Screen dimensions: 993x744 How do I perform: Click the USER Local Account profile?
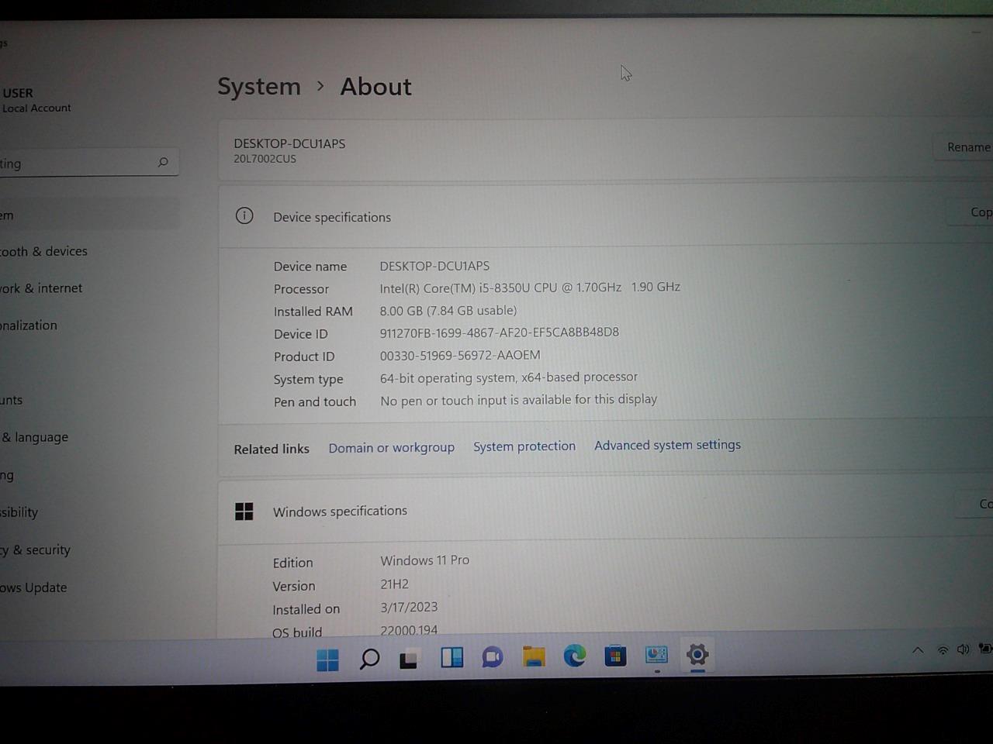pos(36,100)
